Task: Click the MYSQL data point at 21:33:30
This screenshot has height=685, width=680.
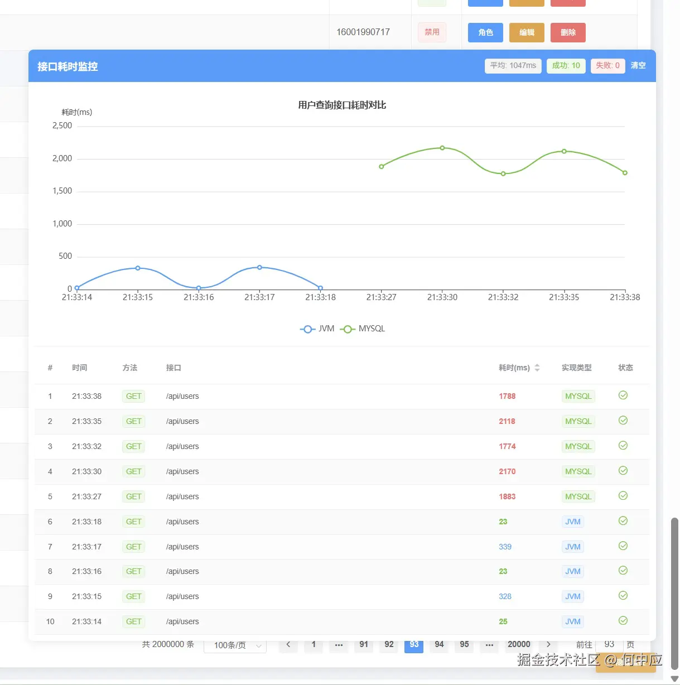Action: pyautogui.click(x=442, y=148)
